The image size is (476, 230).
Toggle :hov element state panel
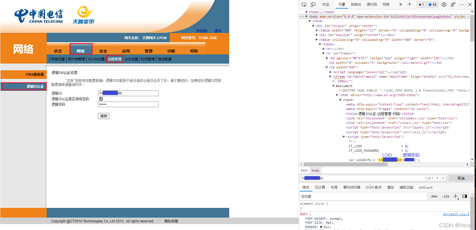[434, 196]
